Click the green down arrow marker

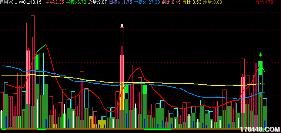coord(260,55)
